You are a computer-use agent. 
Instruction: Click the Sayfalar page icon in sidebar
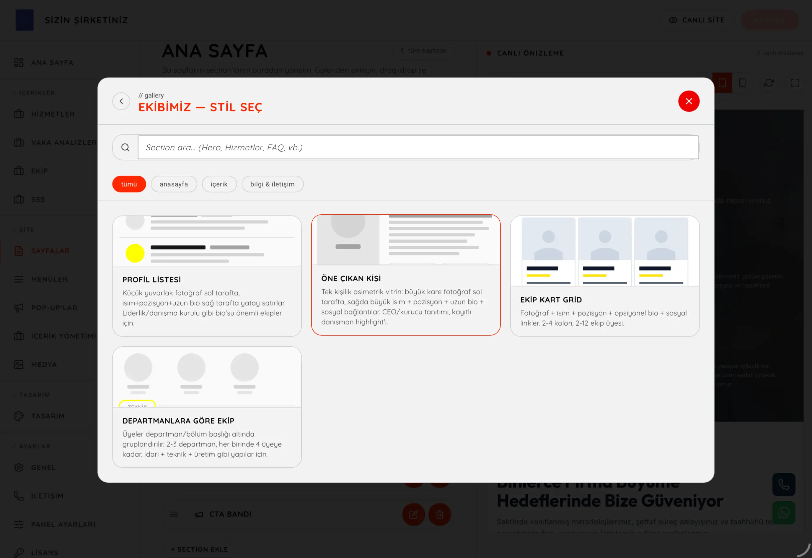[19, 251]
